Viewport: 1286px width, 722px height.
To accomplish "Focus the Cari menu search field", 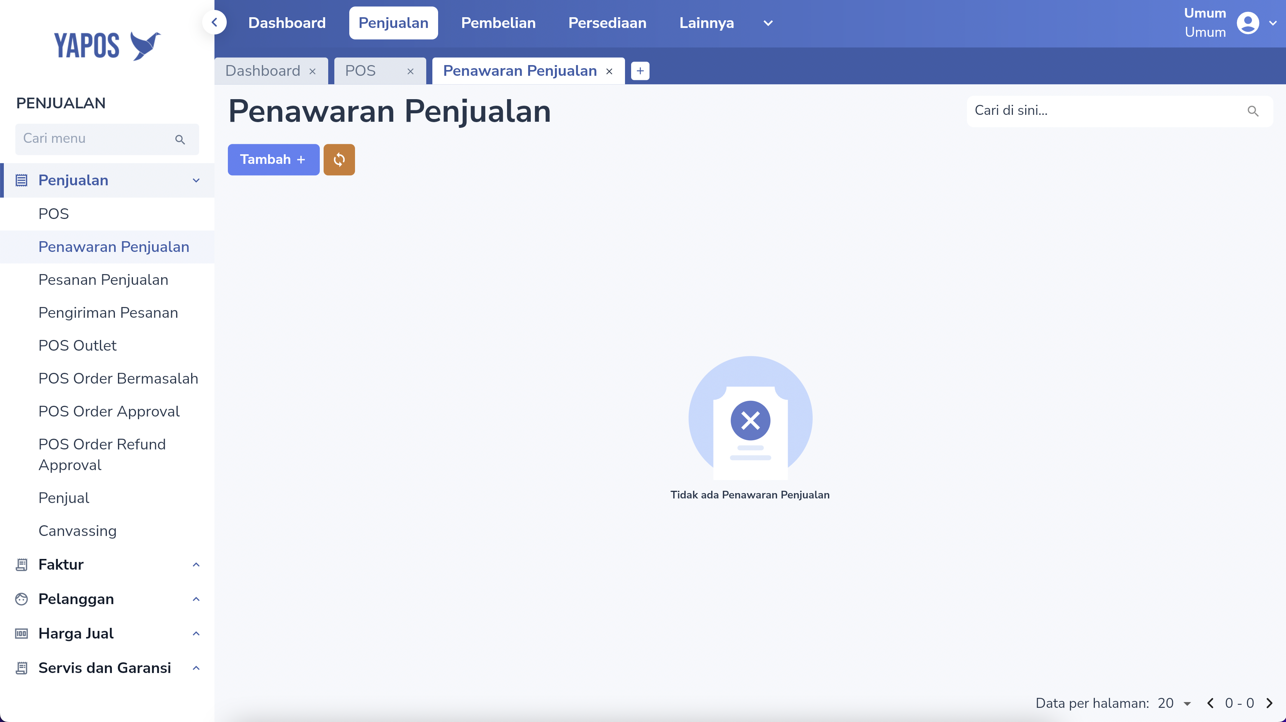I will click(x=107, y=139).
